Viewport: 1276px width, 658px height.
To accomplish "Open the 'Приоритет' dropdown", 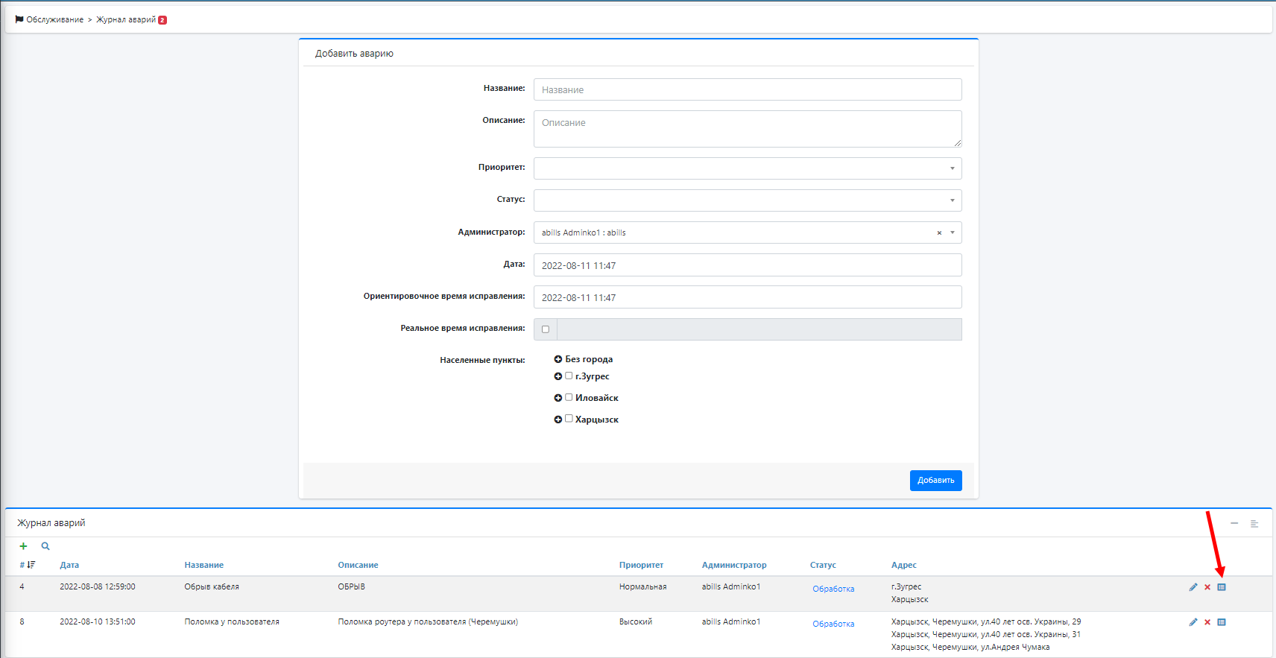I will 747,168.
